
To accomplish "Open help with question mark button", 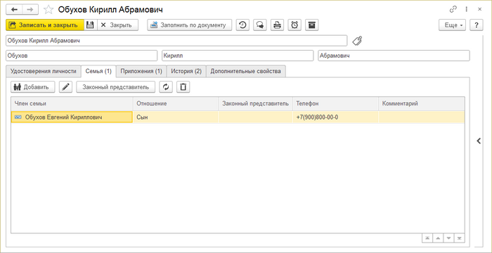I will pyautogui.click(x=477, y=25).
